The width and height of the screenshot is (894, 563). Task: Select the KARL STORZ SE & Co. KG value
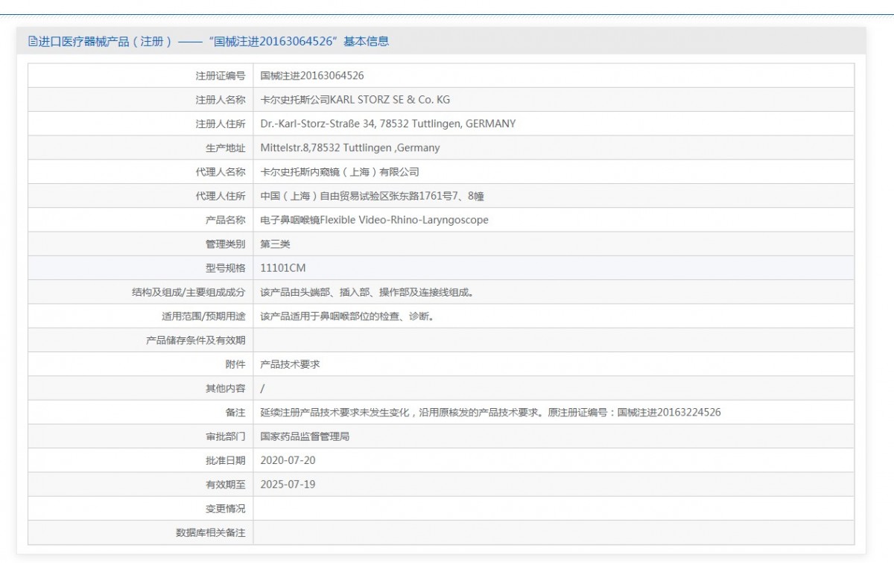click(355, 100)
